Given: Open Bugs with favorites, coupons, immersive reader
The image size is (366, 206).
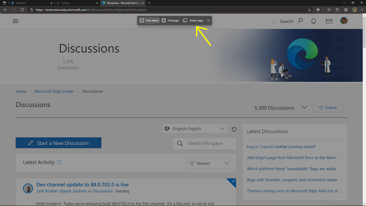Looking at the screenshot, I should point(292,180).
